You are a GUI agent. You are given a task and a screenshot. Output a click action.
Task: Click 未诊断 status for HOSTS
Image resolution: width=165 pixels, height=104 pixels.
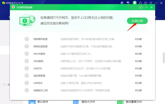tap(138, 69)
